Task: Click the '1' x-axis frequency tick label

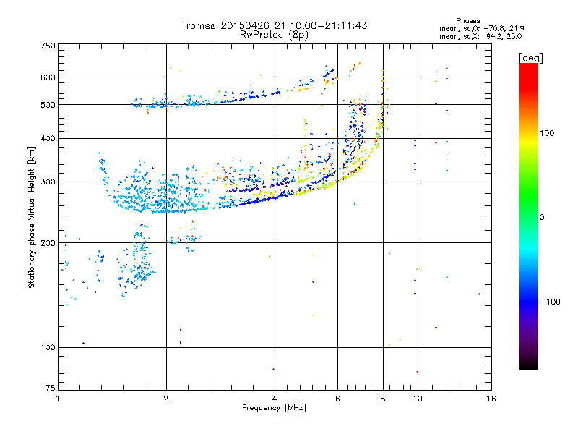Action: (59, 399)
